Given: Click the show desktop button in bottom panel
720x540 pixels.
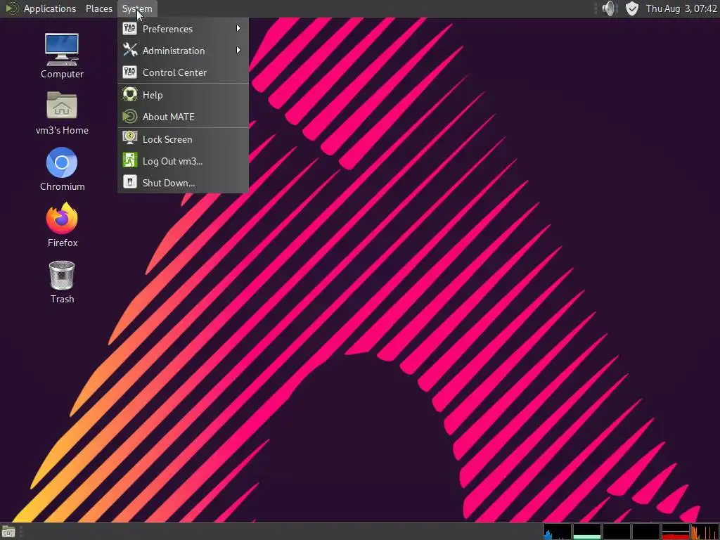Looking at the screenshot, I should pos(8,532).
